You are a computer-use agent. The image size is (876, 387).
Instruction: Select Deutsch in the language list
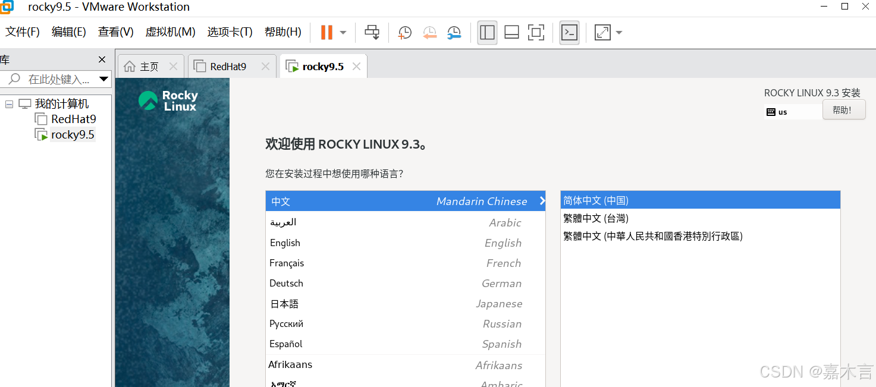(x=406, y=283)
